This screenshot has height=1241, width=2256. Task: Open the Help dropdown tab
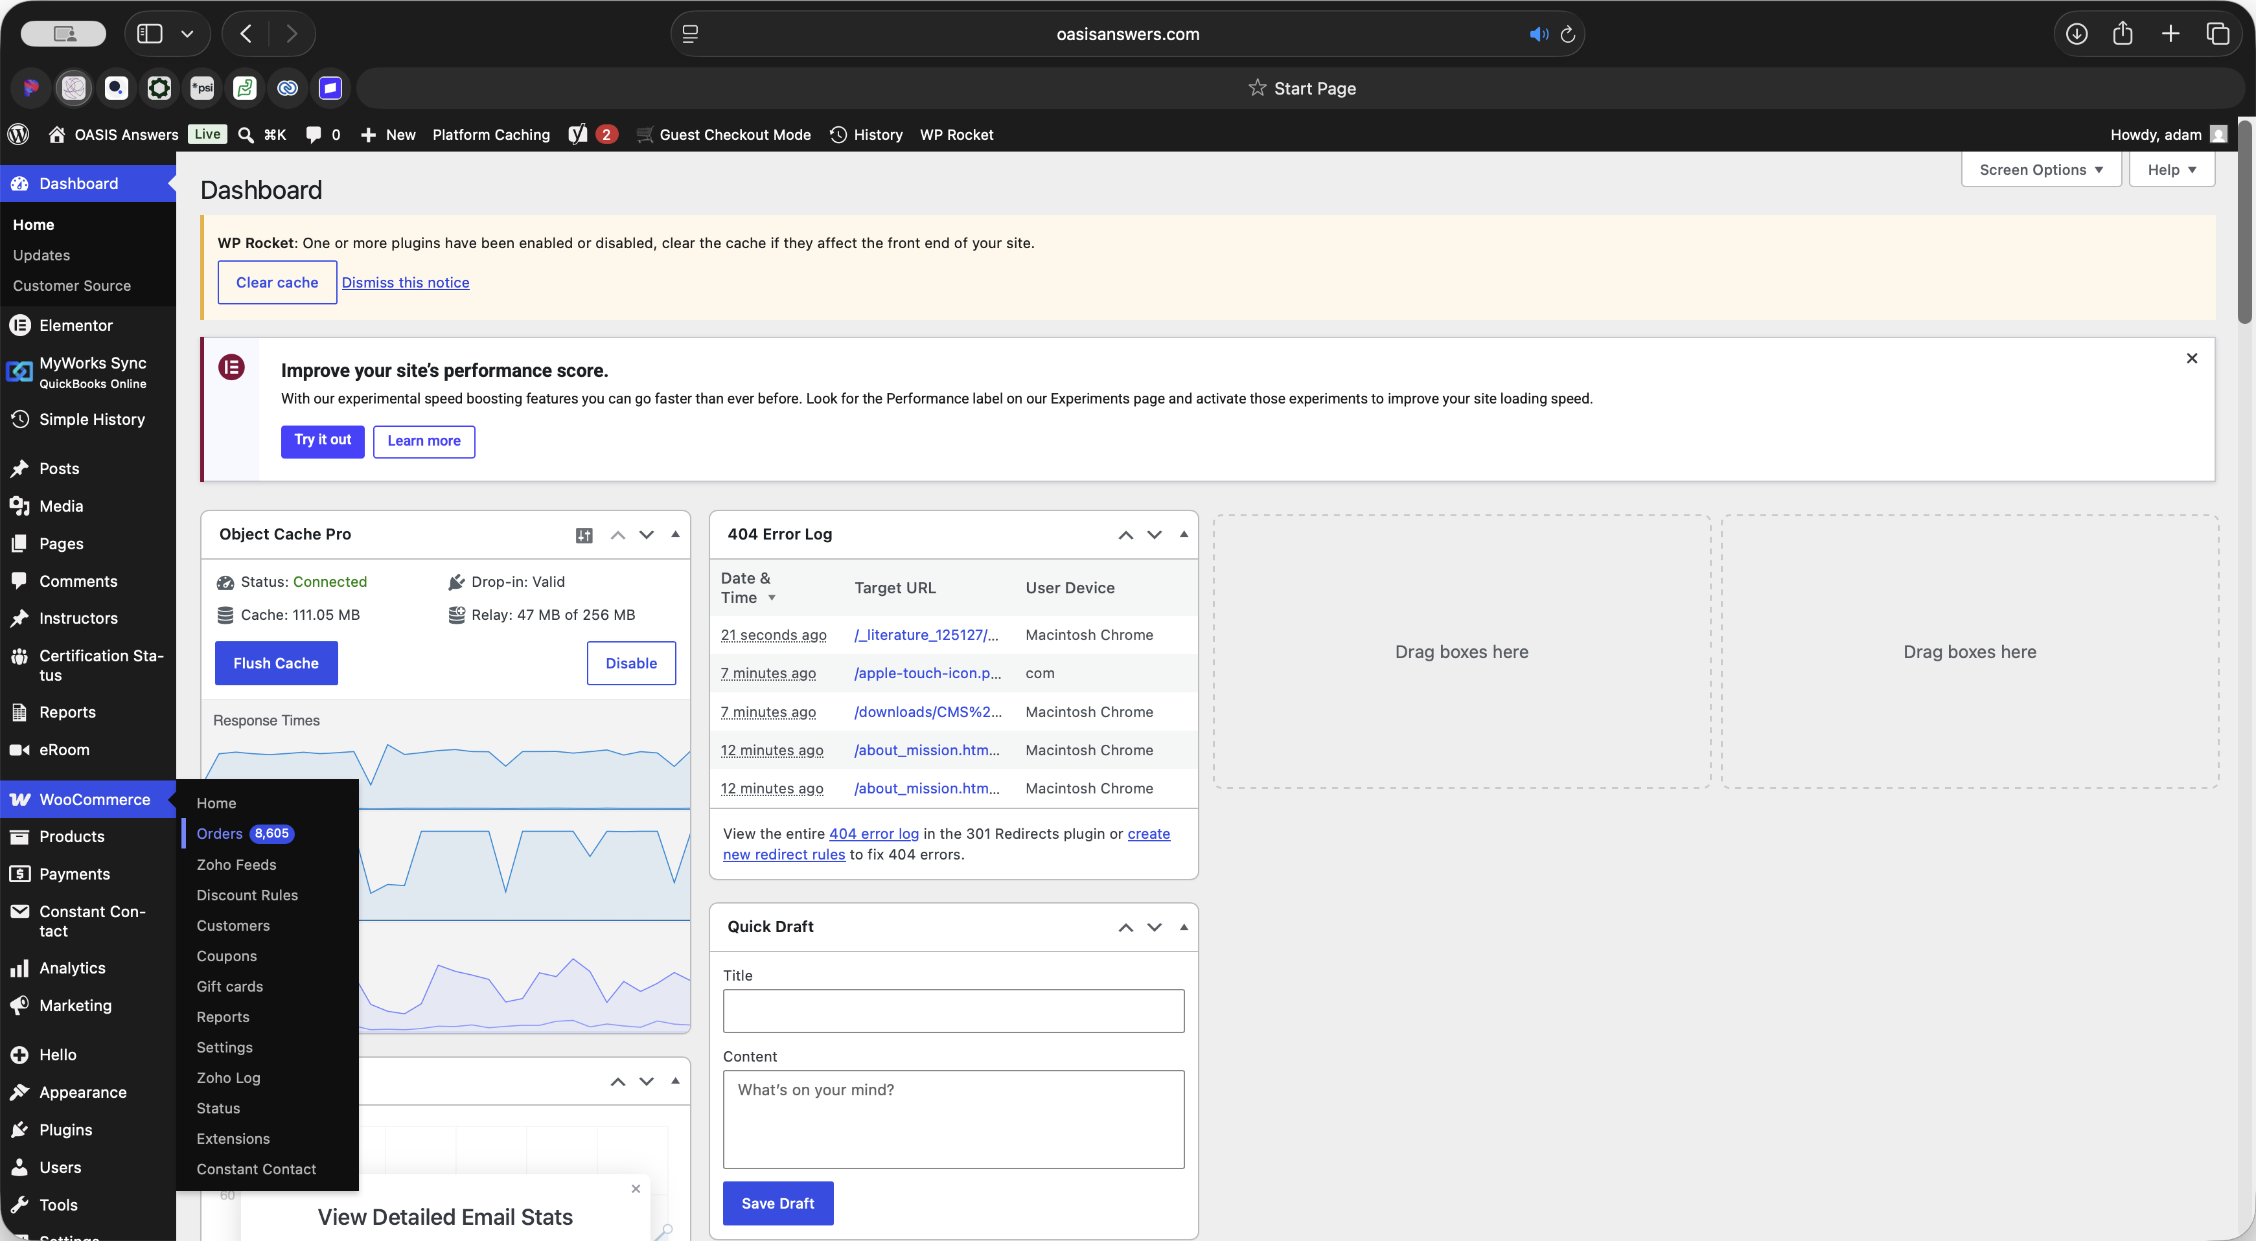click(x=2172, y=170)
